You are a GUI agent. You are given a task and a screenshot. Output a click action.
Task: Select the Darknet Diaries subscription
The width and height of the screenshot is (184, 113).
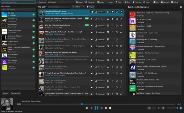point(18,43)
